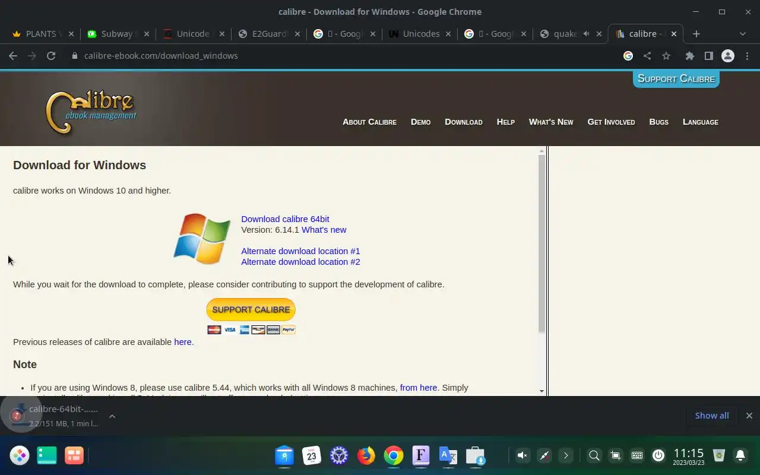Viewport: 760px width, 475px height.
Task: Open the orange workspace taskbar icon
Action: coord(74,455)
